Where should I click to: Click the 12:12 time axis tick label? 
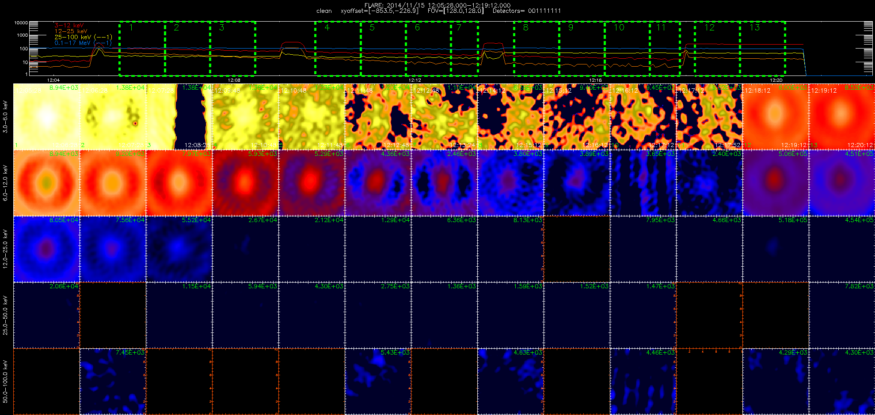(415, 80)
